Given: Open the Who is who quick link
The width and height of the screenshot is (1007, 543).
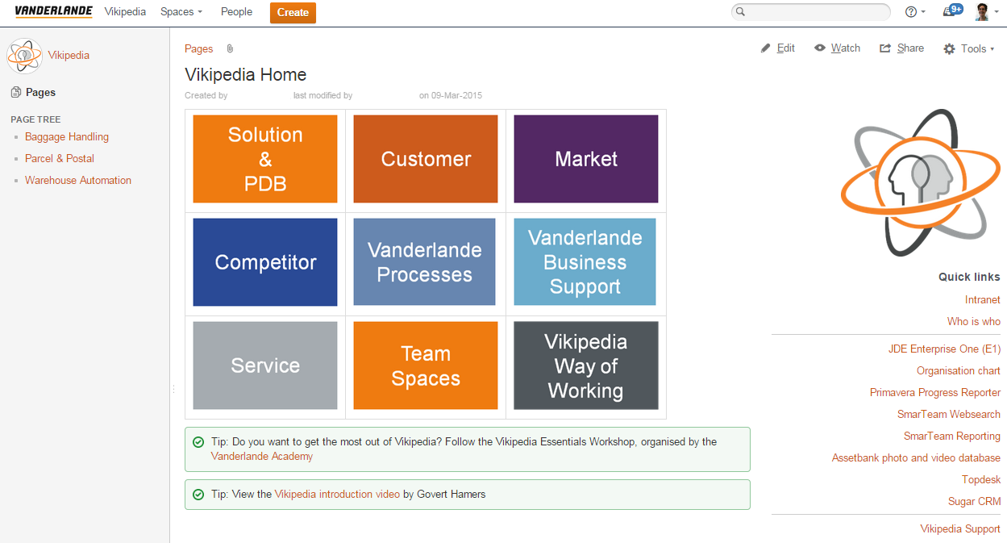Looking at the screenshot, I should click(974, 322).
